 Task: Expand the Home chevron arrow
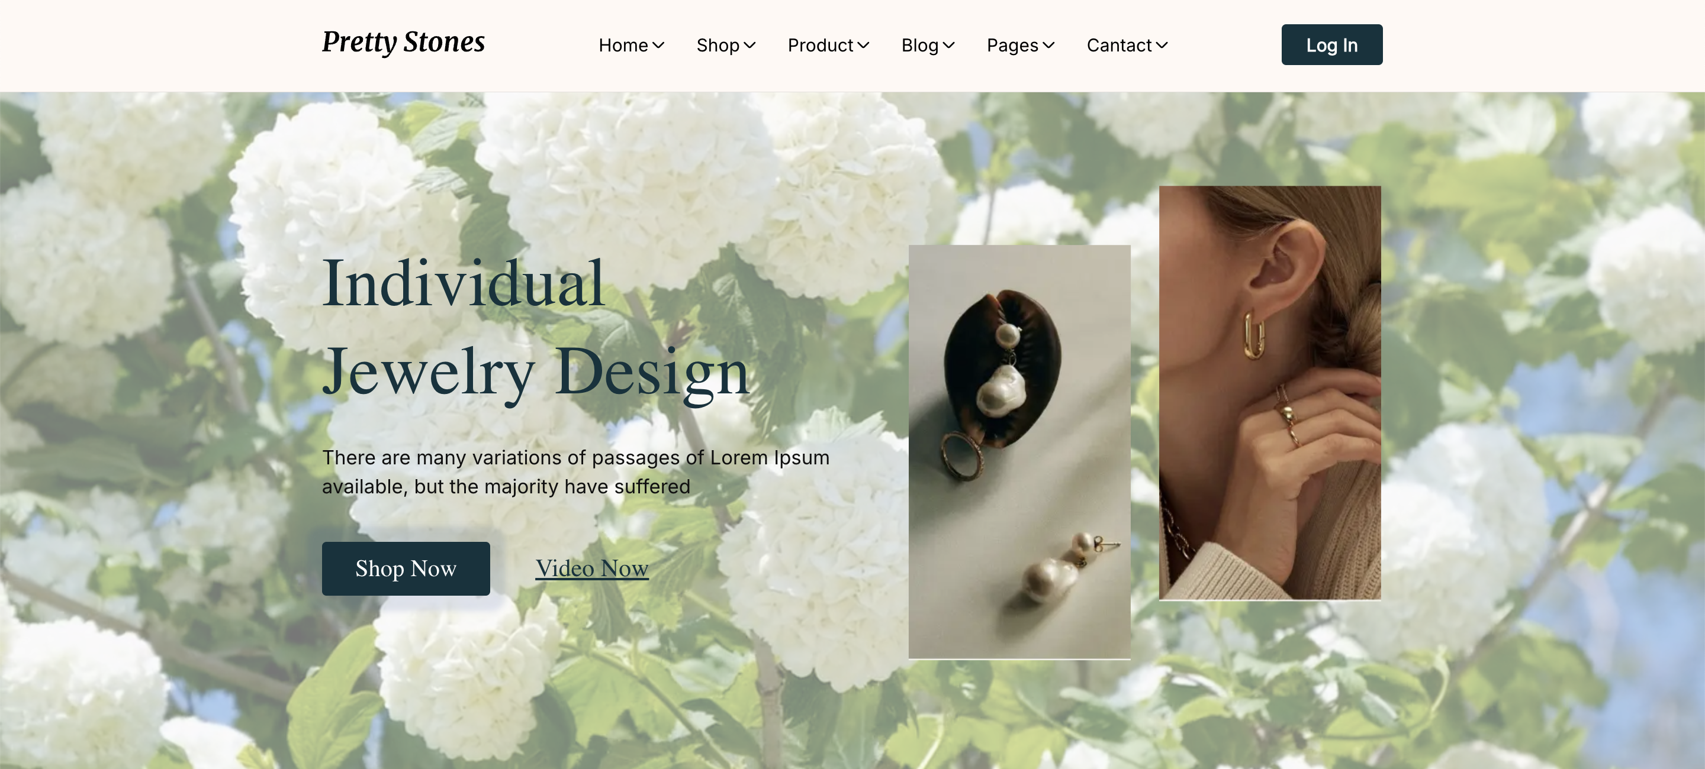pos(658,45)
